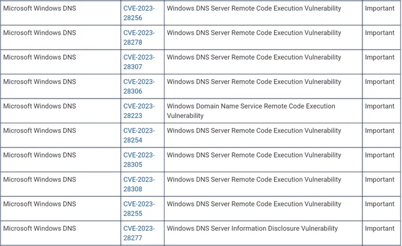402x246 pixels.
Task: Click 'Microsoft Windows DNS' in CVE-2023-28277 row
Action: point(40,228)
